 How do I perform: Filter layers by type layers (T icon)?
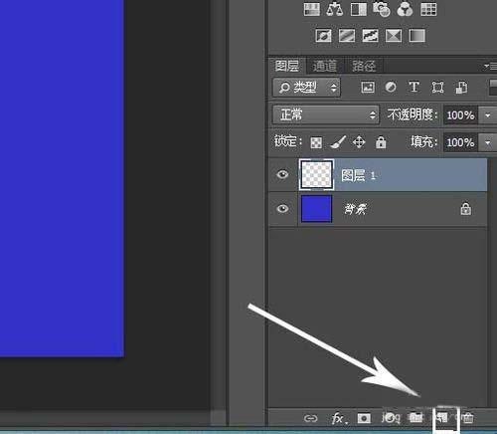pos(414,87)
